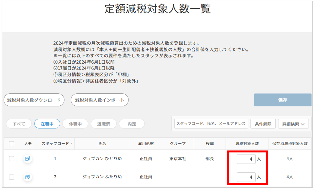Check the row checkbox for staff code 1
Viewport: 314px width, 189px height.
click(11, 159)
